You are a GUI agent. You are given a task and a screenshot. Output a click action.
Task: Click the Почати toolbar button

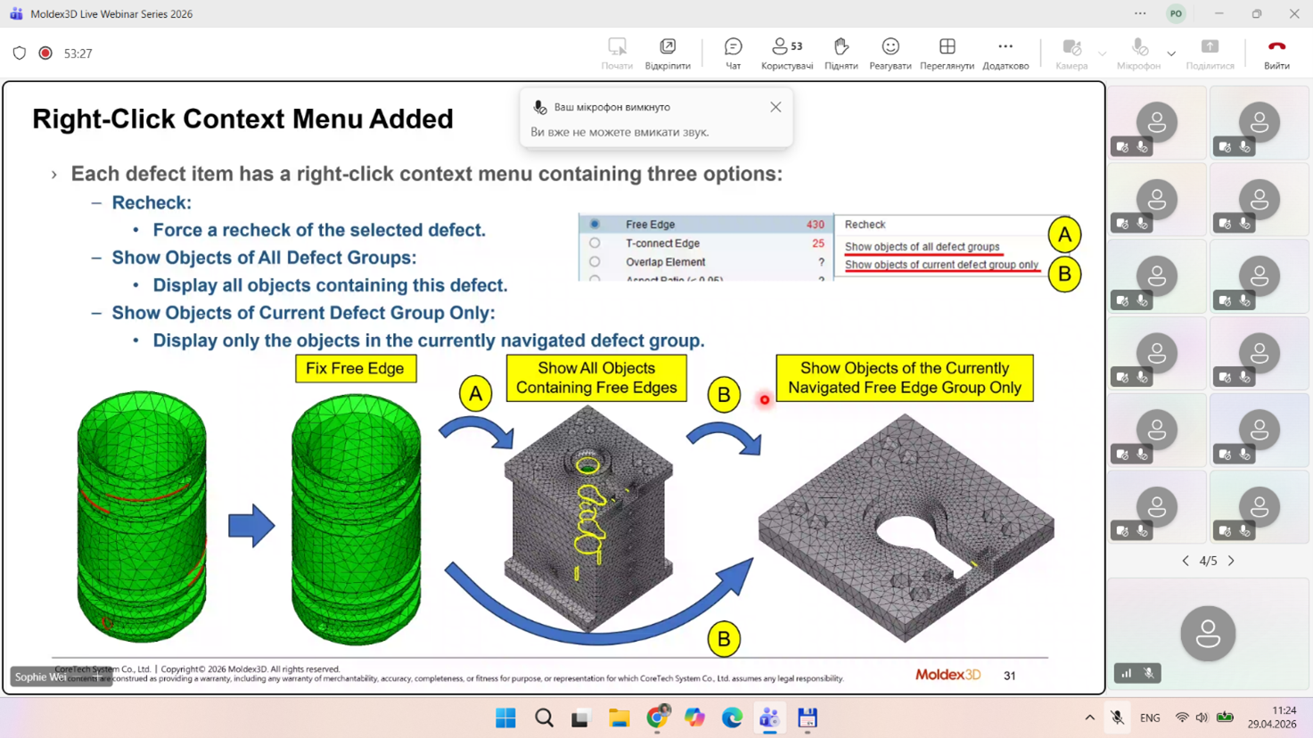[x=617, y=53]
